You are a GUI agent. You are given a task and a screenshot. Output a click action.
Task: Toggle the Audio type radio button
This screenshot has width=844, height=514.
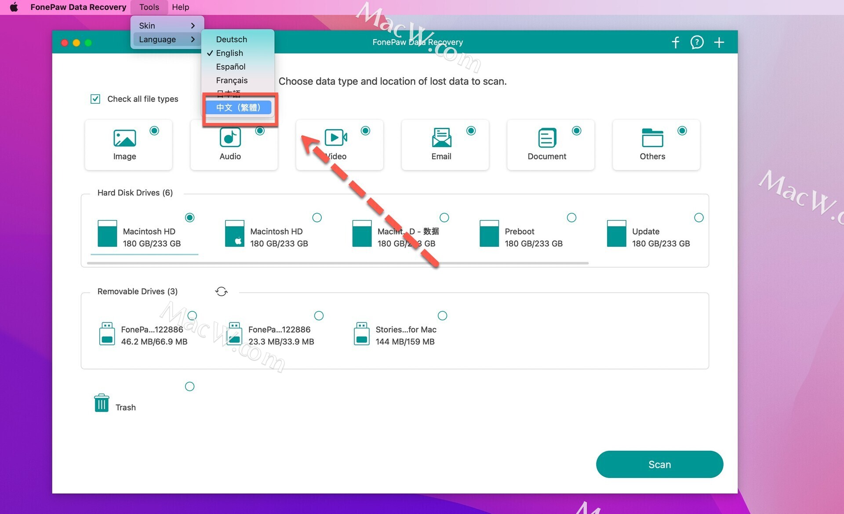coord(260,130)
